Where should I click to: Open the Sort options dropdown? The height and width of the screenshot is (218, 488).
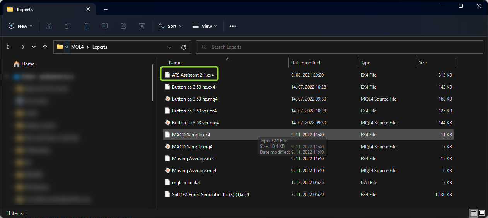170,26
